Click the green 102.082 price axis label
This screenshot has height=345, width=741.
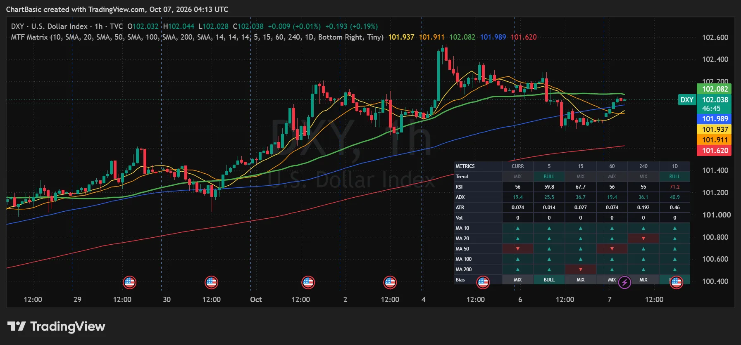click(715, 89)
